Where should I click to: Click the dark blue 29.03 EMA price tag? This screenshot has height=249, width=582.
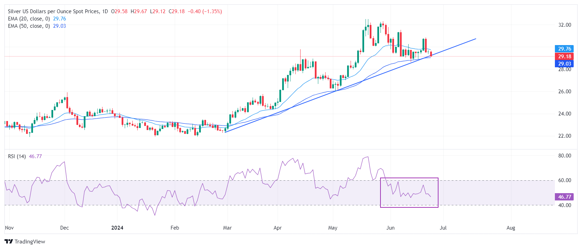pos(564,64)
